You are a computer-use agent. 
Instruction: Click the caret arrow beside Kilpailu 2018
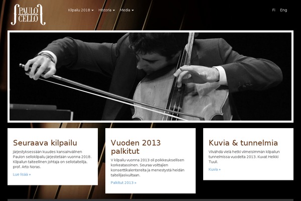pyautogui.click(x=92, y=10)
